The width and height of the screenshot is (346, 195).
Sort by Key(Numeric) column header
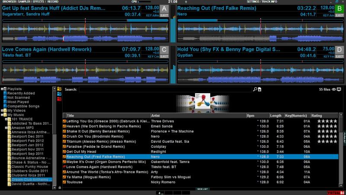(297, 116)
